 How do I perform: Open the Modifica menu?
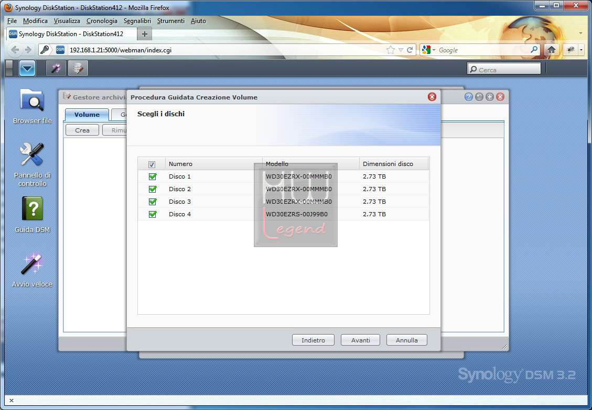click(35, 21)
